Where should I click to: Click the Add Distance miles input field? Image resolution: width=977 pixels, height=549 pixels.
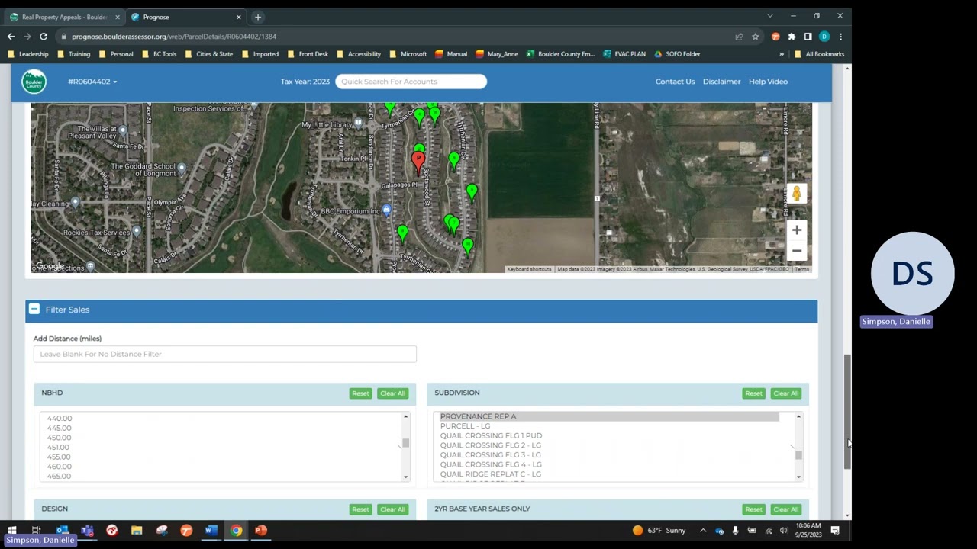click(225, 354)
